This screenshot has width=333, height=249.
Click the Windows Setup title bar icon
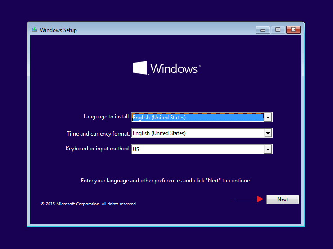35,30
